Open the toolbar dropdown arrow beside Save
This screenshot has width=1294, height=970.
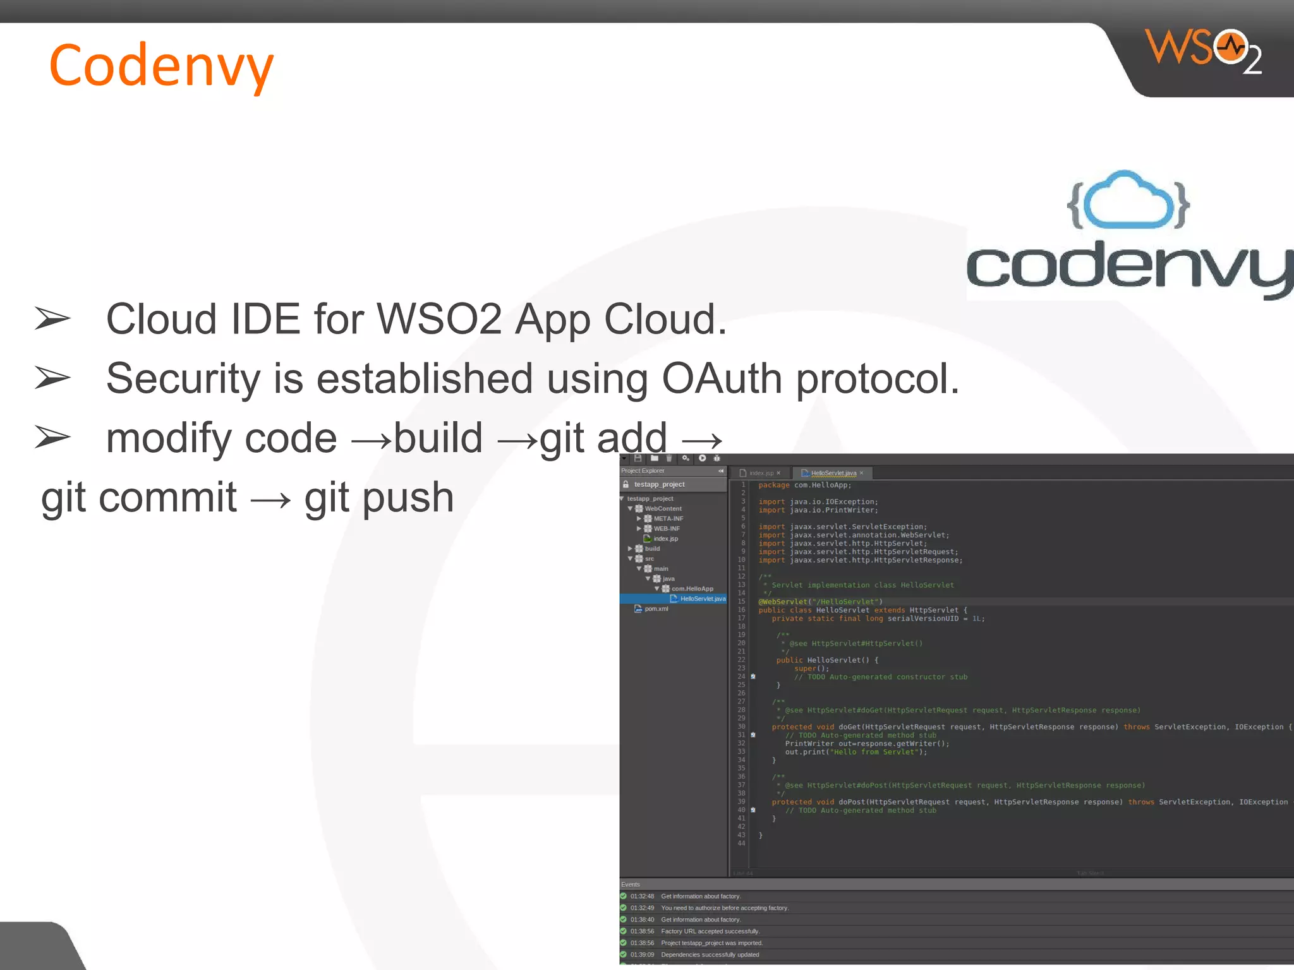pyautogui.click(x=624, y=458)
